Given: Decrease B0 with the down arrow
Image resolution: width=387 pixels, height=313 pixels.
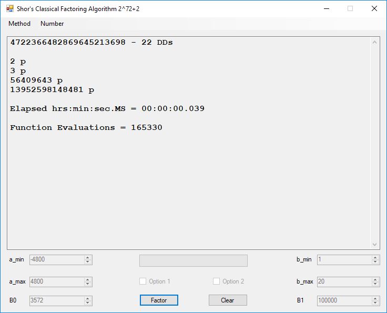Looking at the screenshot, I should tap(88, 302).
